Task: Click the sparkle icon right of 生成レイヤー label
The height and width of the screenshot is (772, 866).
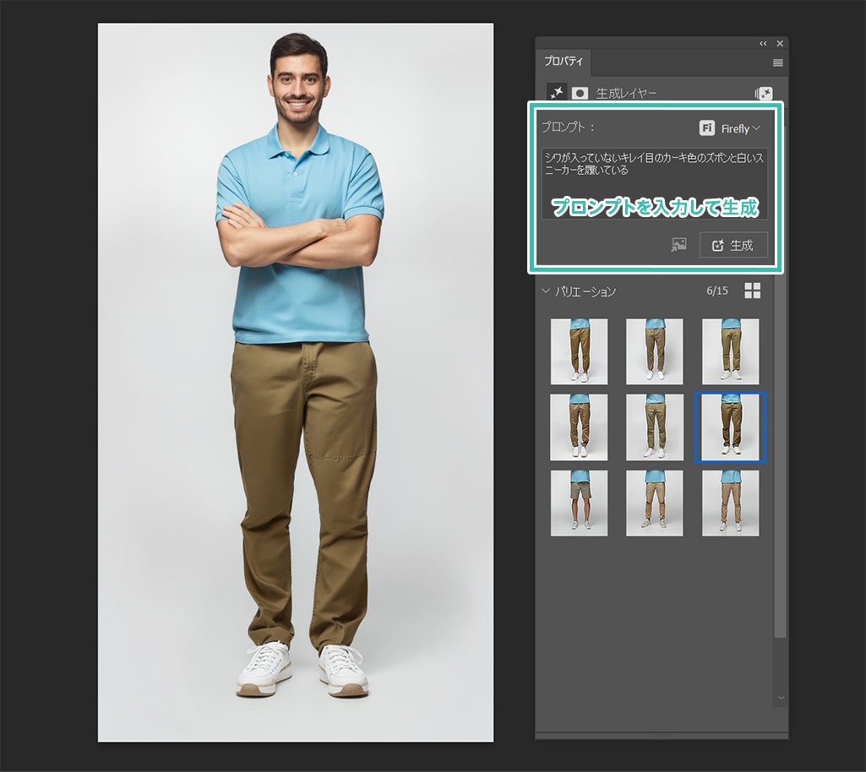Action: point(763,94)
